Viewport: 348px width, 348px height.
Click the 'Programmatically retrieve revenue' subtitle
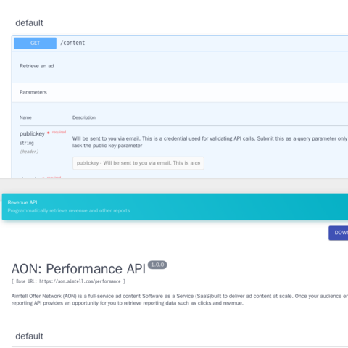(x=69, y=210)
